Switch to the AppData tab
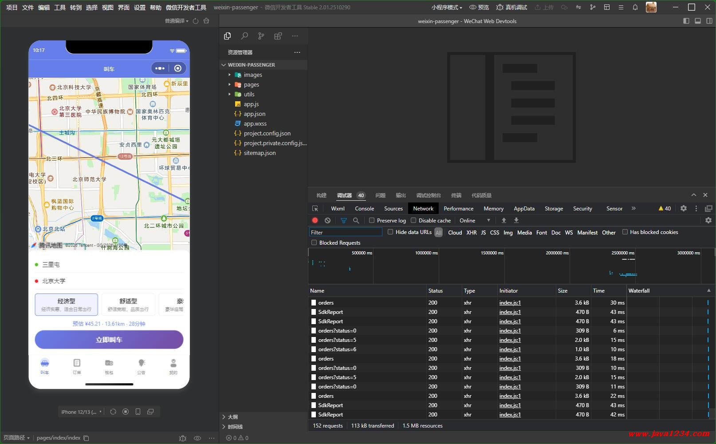The image size is (716, 444). [524, 208]
